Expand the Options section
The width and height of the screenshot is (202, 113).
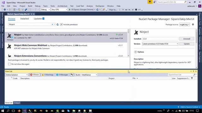coord(135,52)
